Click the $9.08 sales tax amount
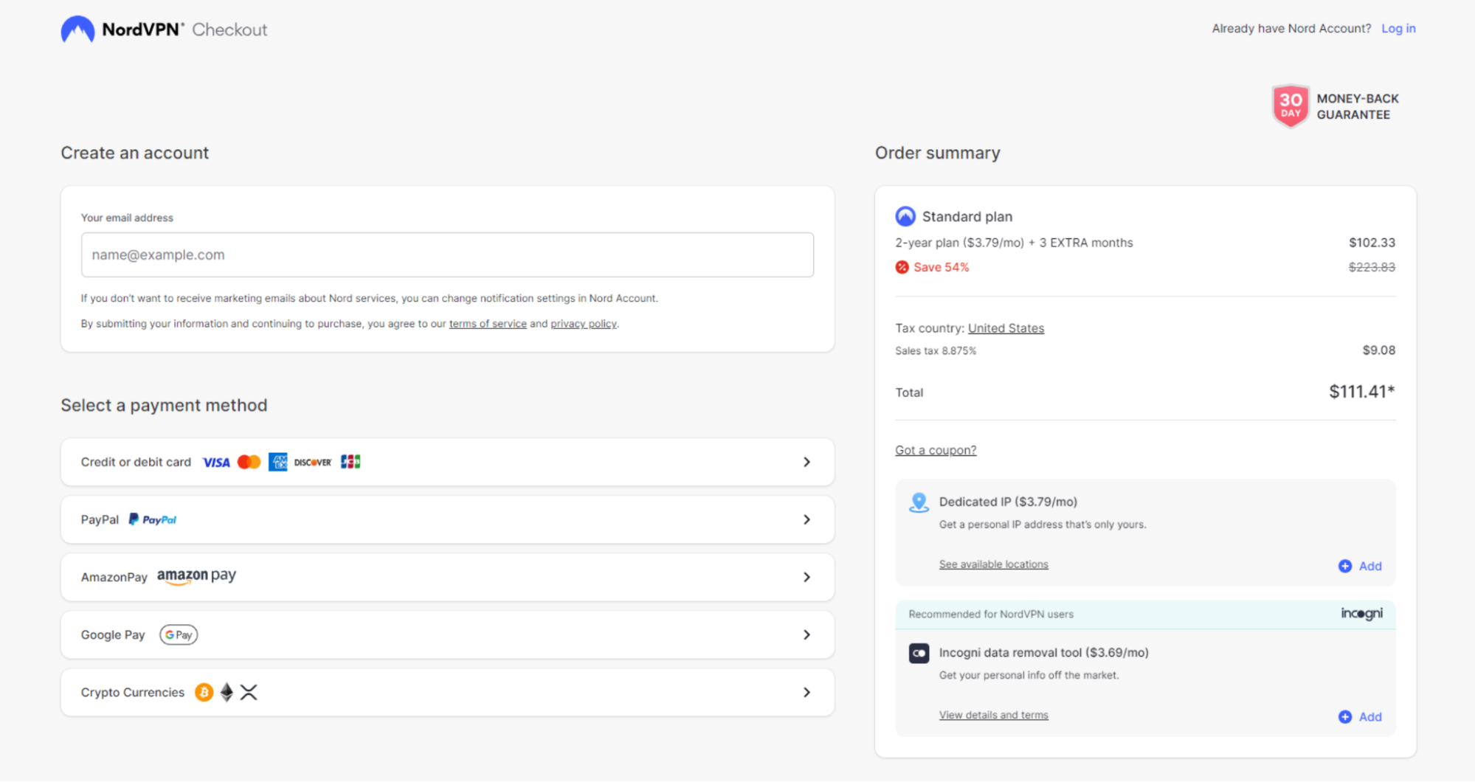The image size is (1475, 782). pyautogui.click(x=1378, y=350)
